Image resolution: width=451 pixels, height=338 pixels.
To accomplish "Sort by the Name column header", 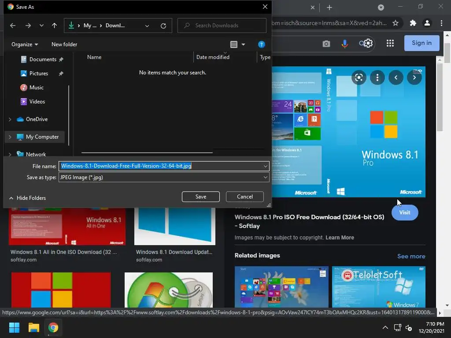I will [x=94, y=57].
